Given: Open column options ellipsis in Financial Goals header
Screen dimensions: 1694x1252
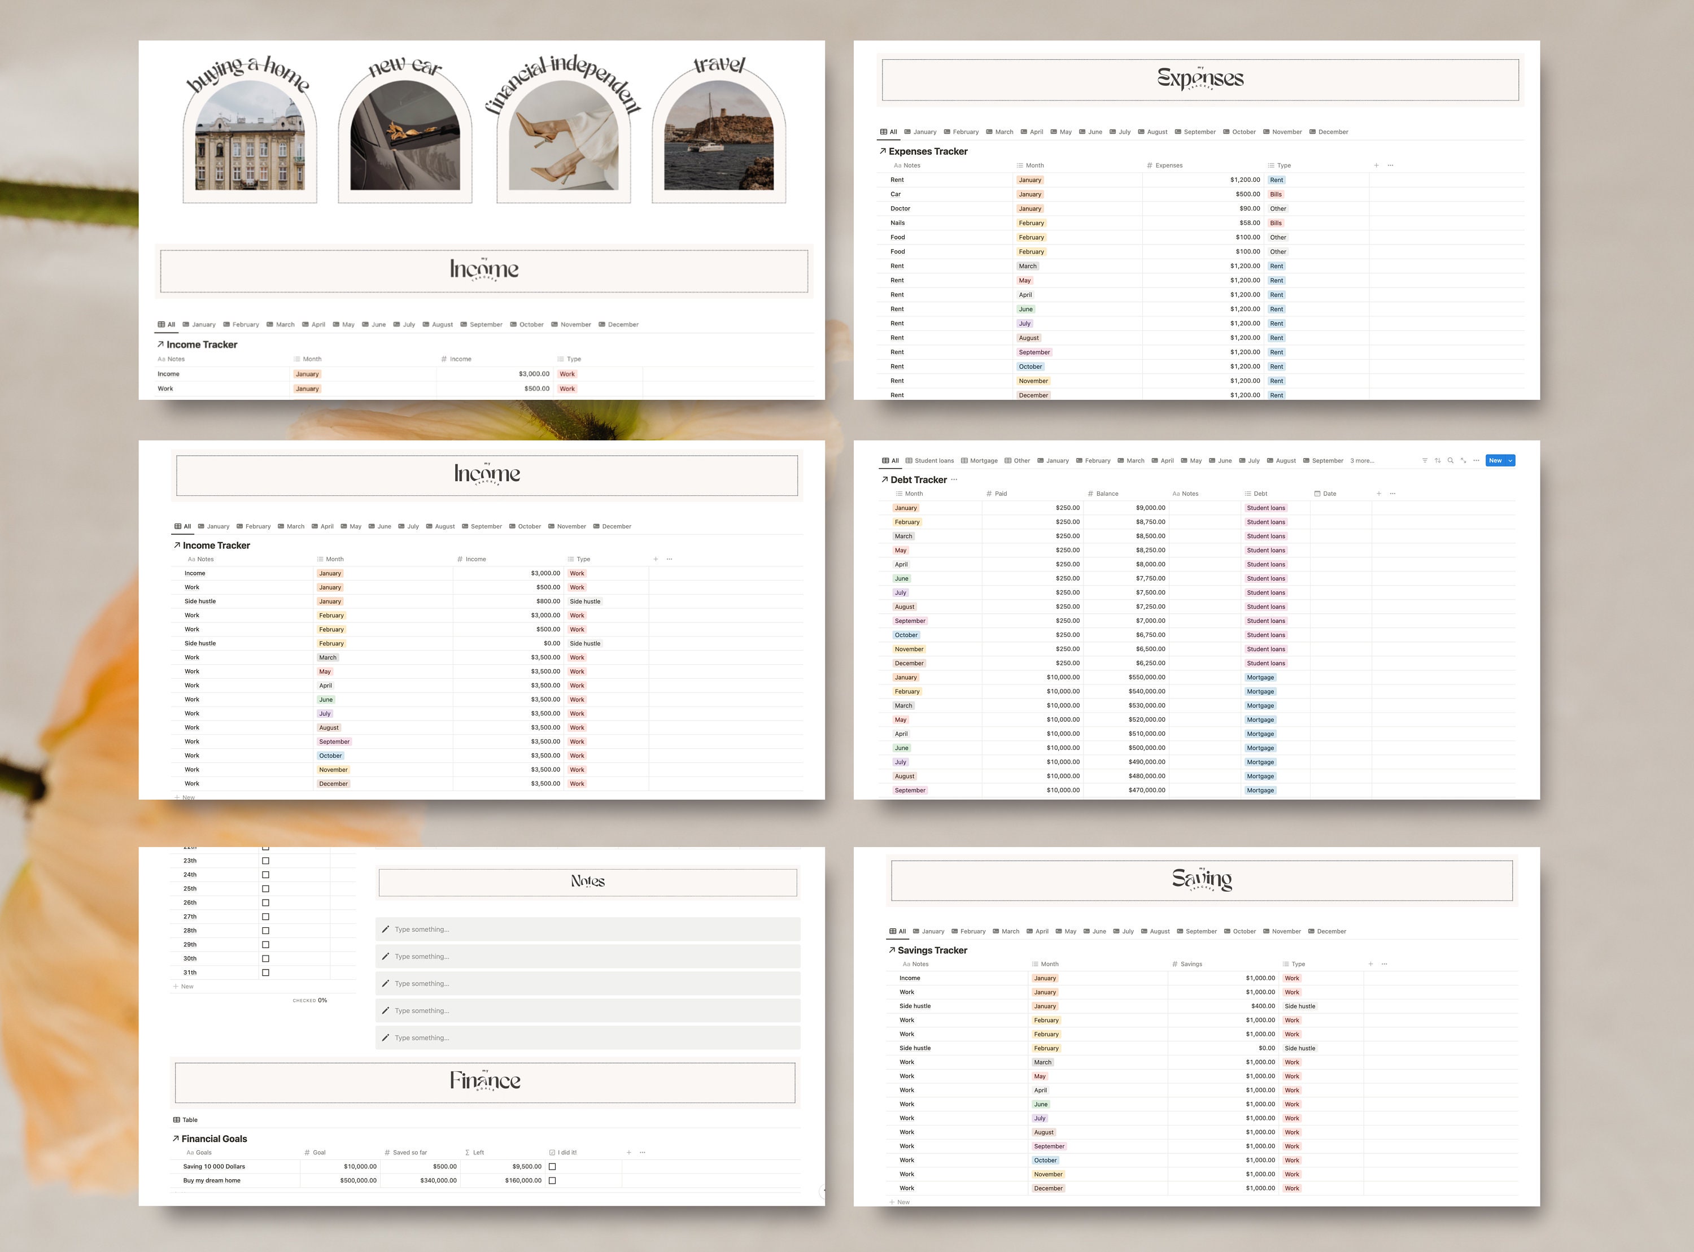Looking at the screenshot, I should 643,1153.
